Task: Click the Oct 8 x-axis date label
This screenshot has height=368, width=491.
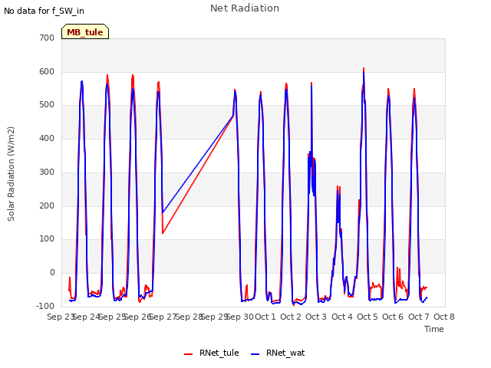Action: point(444,317)
